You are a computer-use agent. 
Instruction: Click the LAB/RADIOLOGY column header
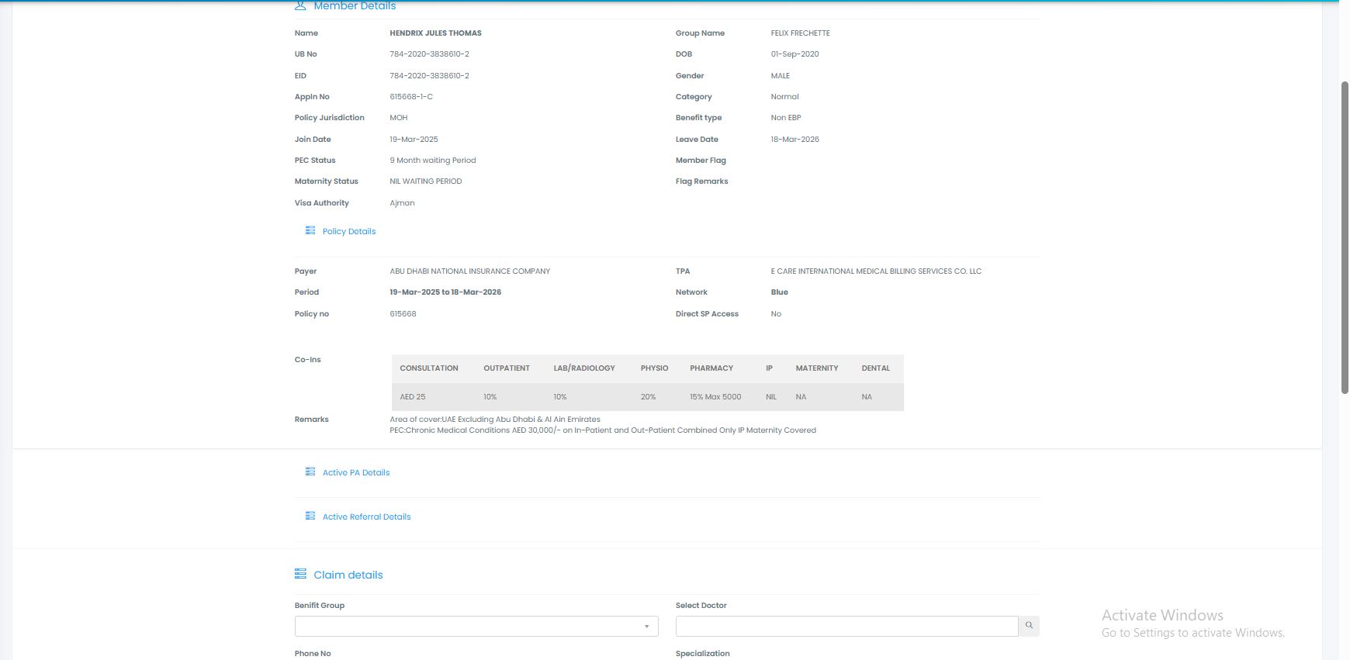pyautogui.click(x=583, y=368)
